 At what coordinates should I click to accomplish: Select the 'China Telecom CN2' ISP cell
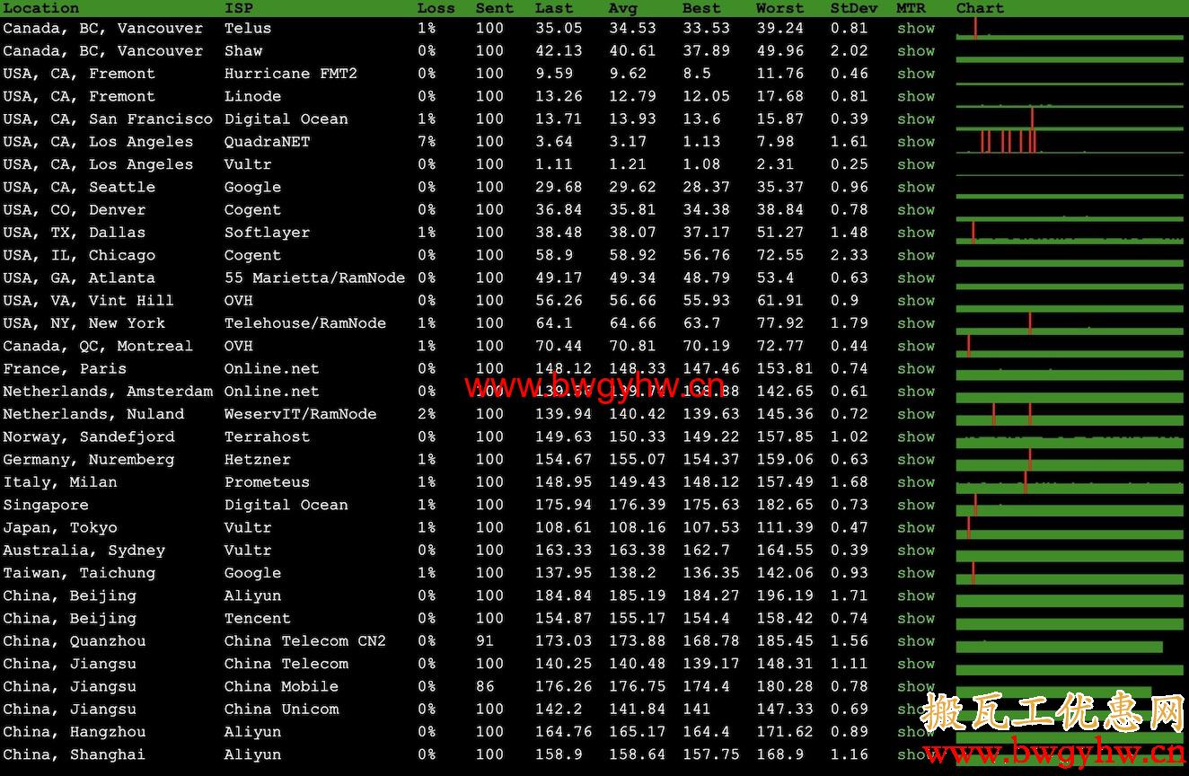pyautogui.click(x=305, y=640)
